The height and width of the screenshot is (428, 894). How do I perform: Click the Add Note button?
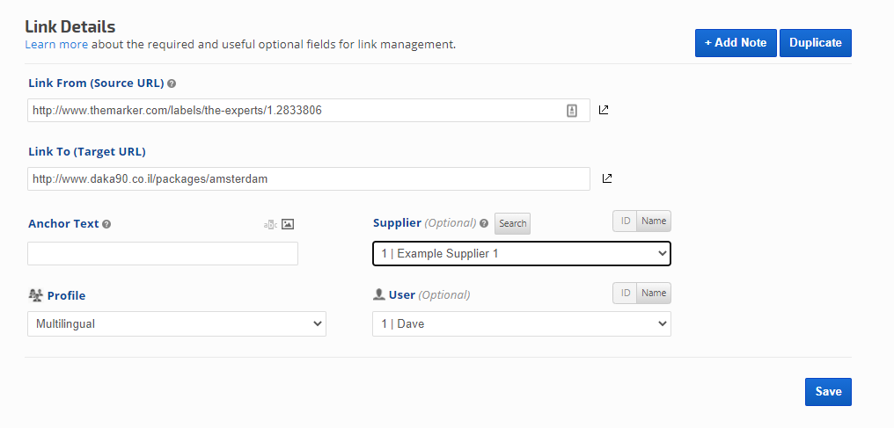click(736, 43)
